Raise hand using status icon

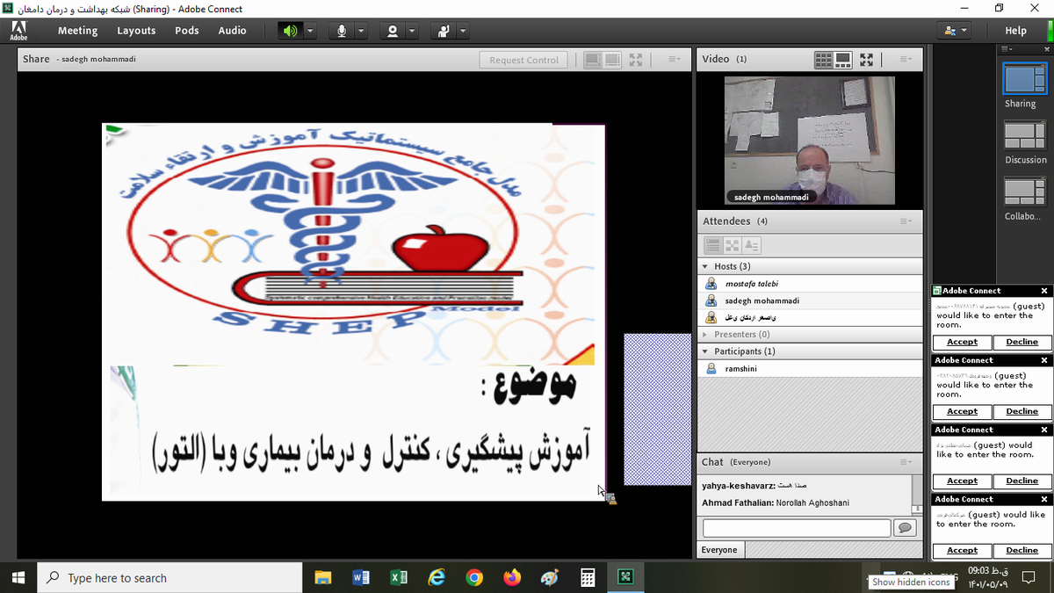(444, 31)
